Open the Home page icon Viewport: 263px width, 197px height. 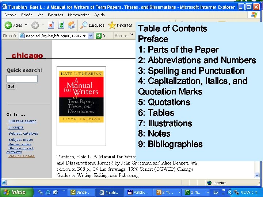click(x=72, y=25)
